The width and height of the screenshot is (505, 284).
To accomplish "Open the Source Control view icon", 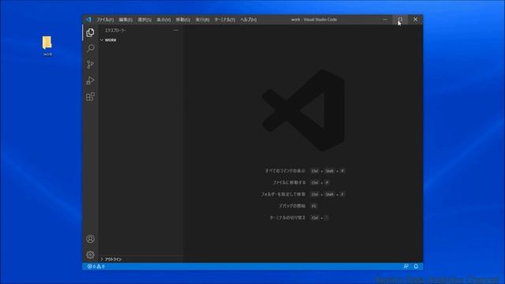I will (x=90, y=65).
